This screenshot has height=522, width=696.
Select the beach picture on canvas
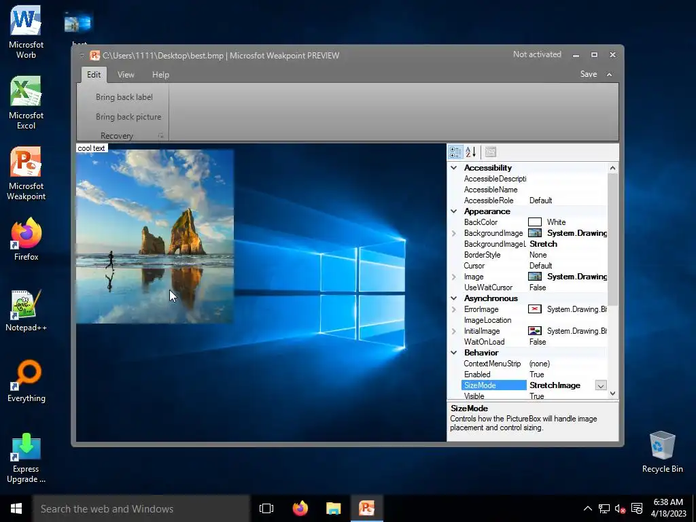pyautogui.click(x=155, y=237)
